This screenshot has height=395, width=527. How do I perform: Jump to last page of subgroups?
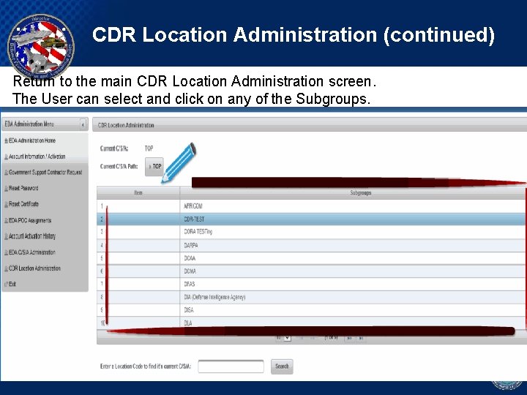[x=361, y=338]
